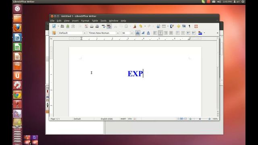Select Align Left paragraph button
The width and height of the screenshot is (258, 145).
155,33
